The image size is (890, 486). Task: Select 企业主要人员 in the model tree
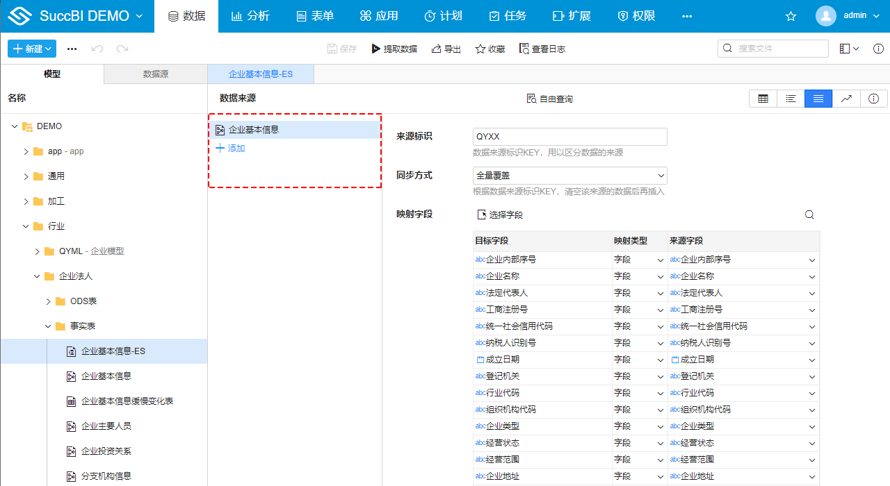[x=106, y=426]
